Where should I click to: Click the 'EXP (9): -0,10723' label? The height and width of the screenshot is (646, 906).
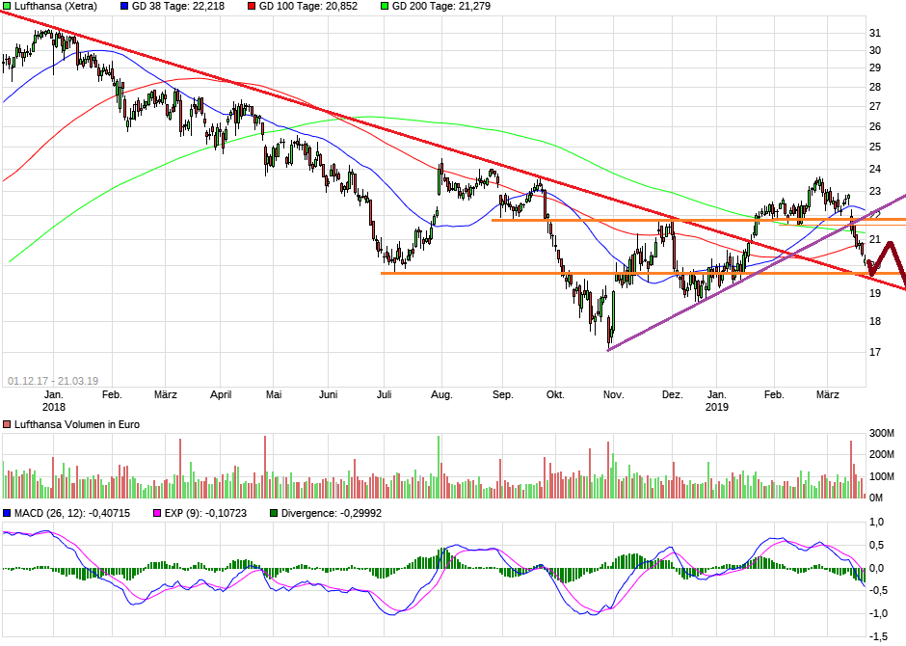[205, 513]
